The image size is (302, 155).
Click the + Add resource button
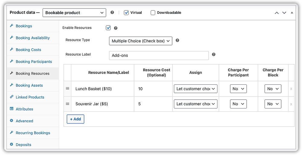pos(75,119)
